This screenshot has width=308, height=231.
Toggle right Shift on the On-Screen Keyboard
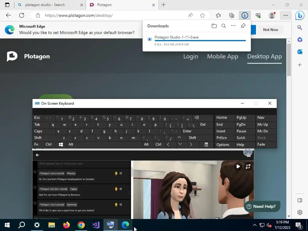point(200,138)
